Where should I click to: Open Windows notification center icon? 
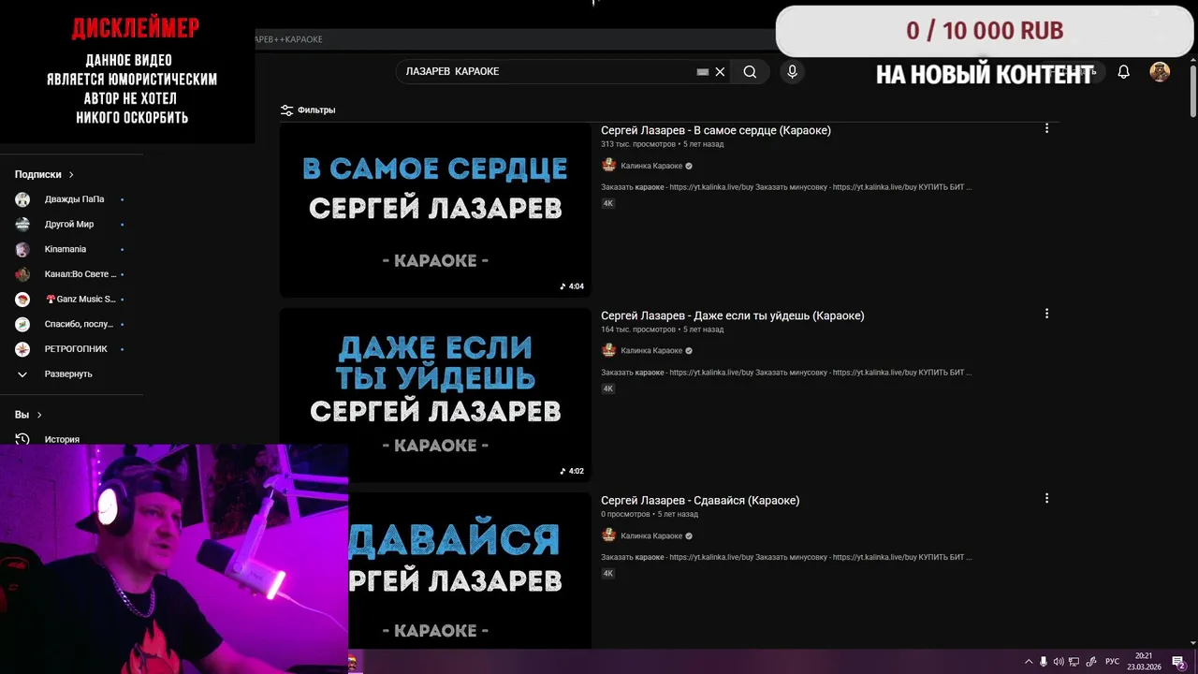point(1179,662)
